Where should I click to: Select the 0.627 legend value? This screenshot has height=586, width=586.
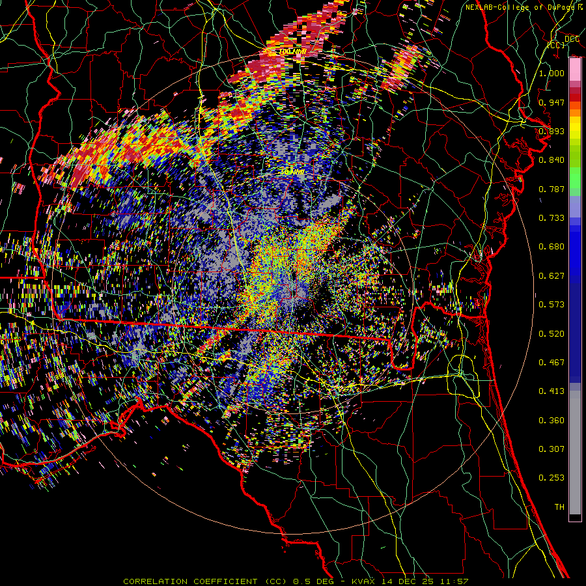tap(551, 276)
